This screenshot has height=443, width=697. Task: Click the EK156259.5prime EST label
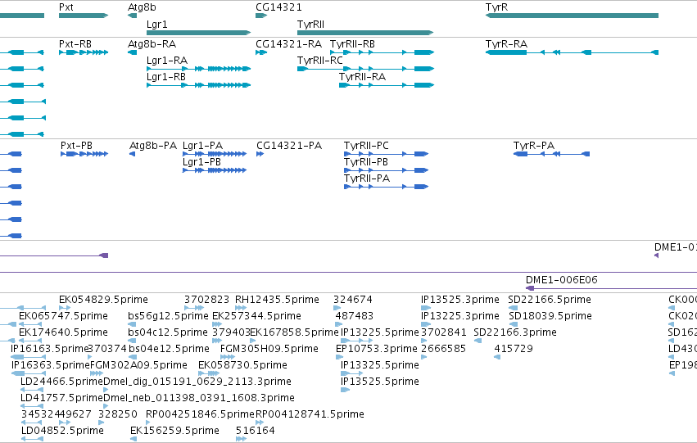coord(174,431)
